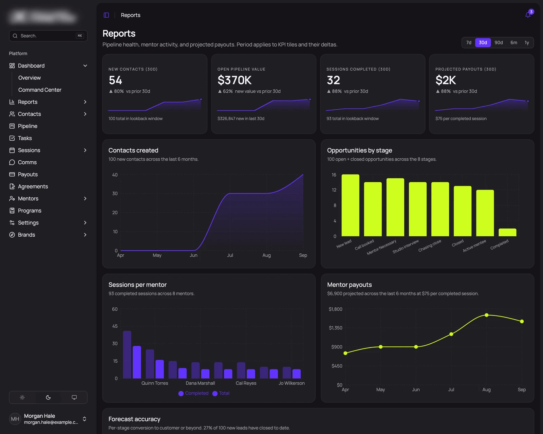This screenshot has width=543, height=434.
Task: Toggle the sidebar panel icon
Action: click(106, 15)
